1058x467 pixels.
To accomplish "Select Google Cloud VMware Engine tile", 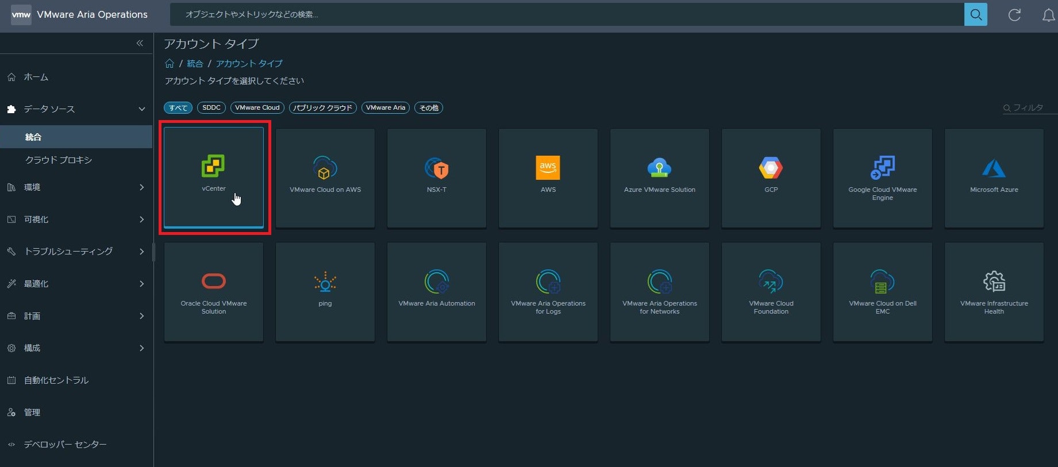I will pyautogui.click(x=883, y=178).
